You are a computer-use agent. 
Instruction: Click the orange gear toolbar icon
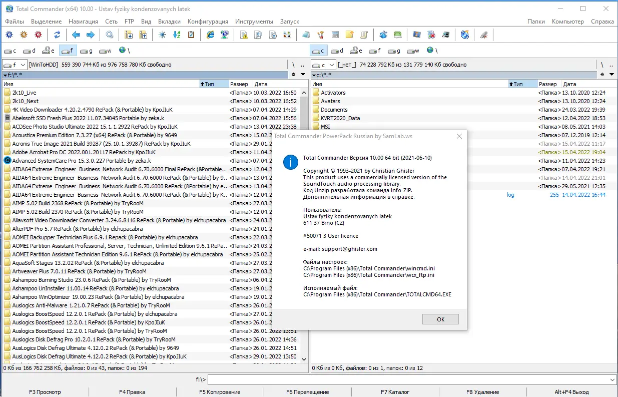click(x=24, y=35)
